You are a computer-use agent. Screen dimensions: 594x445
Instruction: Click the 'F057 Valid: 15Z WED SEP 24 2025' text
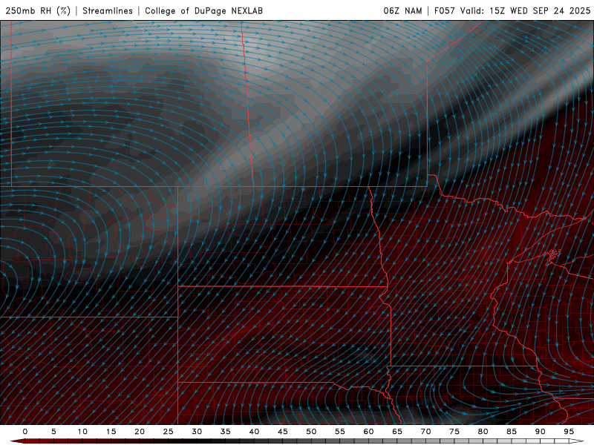512,10
